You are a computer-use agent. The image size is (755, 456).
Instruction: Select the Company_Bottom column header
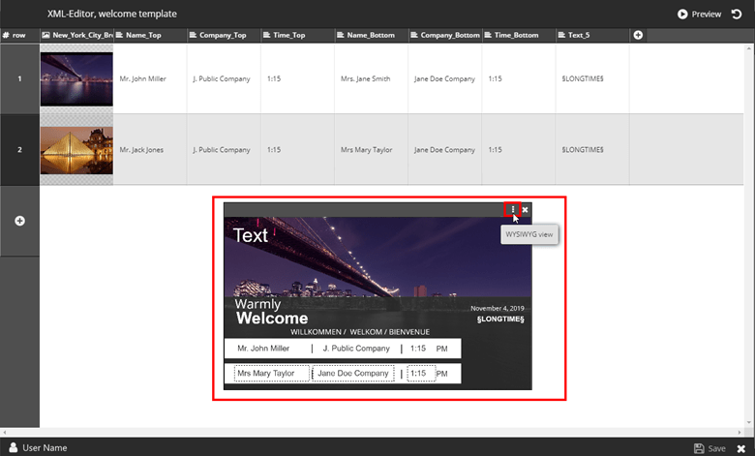click(x=445, y=35)
